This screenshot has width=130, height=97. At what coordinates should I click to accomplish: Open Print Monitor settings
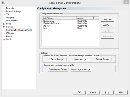pos(12,21)
